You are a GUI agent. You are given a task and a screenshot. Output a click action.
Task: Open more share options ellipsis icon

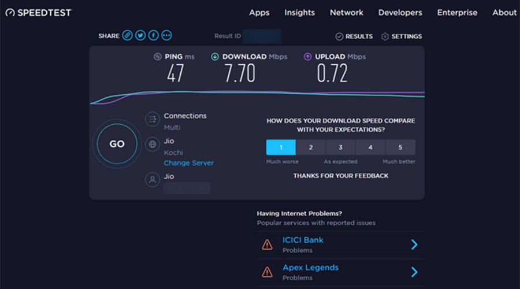[x=167, y=36]
